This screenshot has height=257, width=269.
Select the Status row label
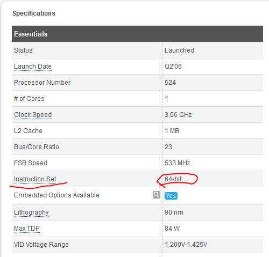pyautogui.click(x=23, y=50)
